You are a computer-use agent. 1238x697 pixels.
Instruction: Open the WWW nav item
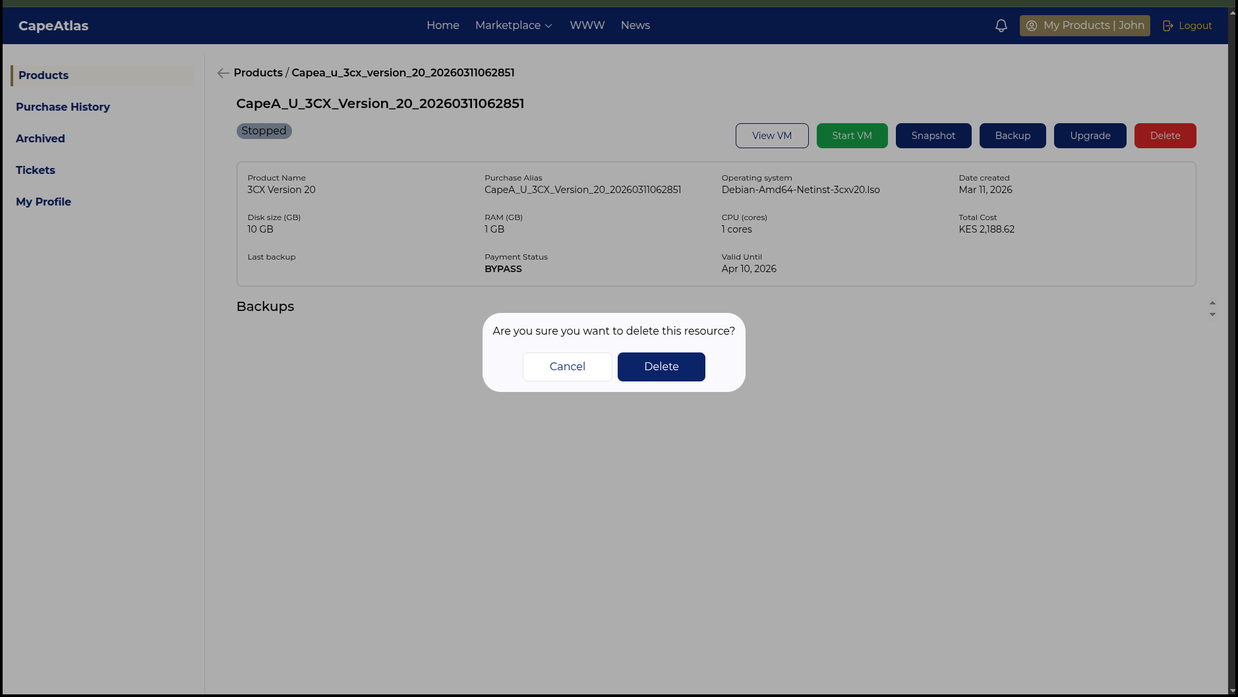(587, 25)
